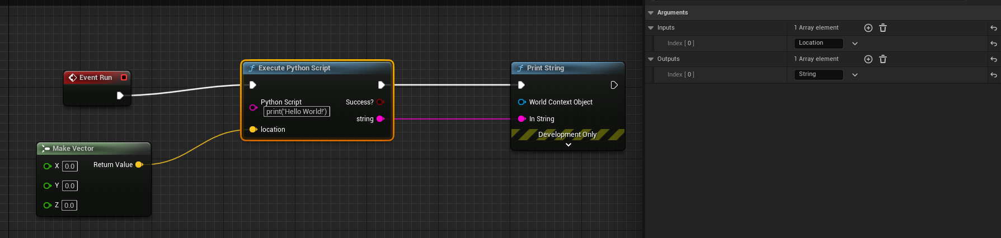Image resolution: width=1001 pixels, height=238 pixels.
Task: Open the dropdown beside the String element
Action: click(854, 75)
